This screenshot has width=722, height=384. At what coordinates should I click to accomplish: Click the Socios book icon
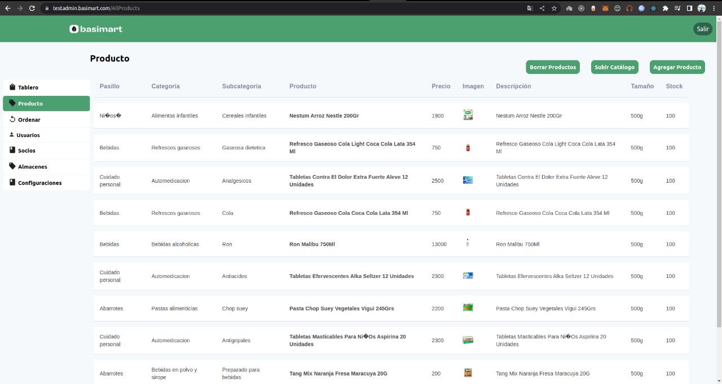12,151
